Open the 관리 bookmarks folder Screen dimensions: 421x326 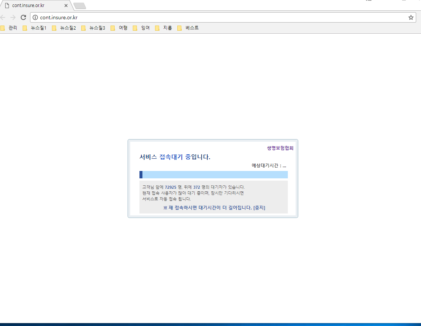(13, 28)
